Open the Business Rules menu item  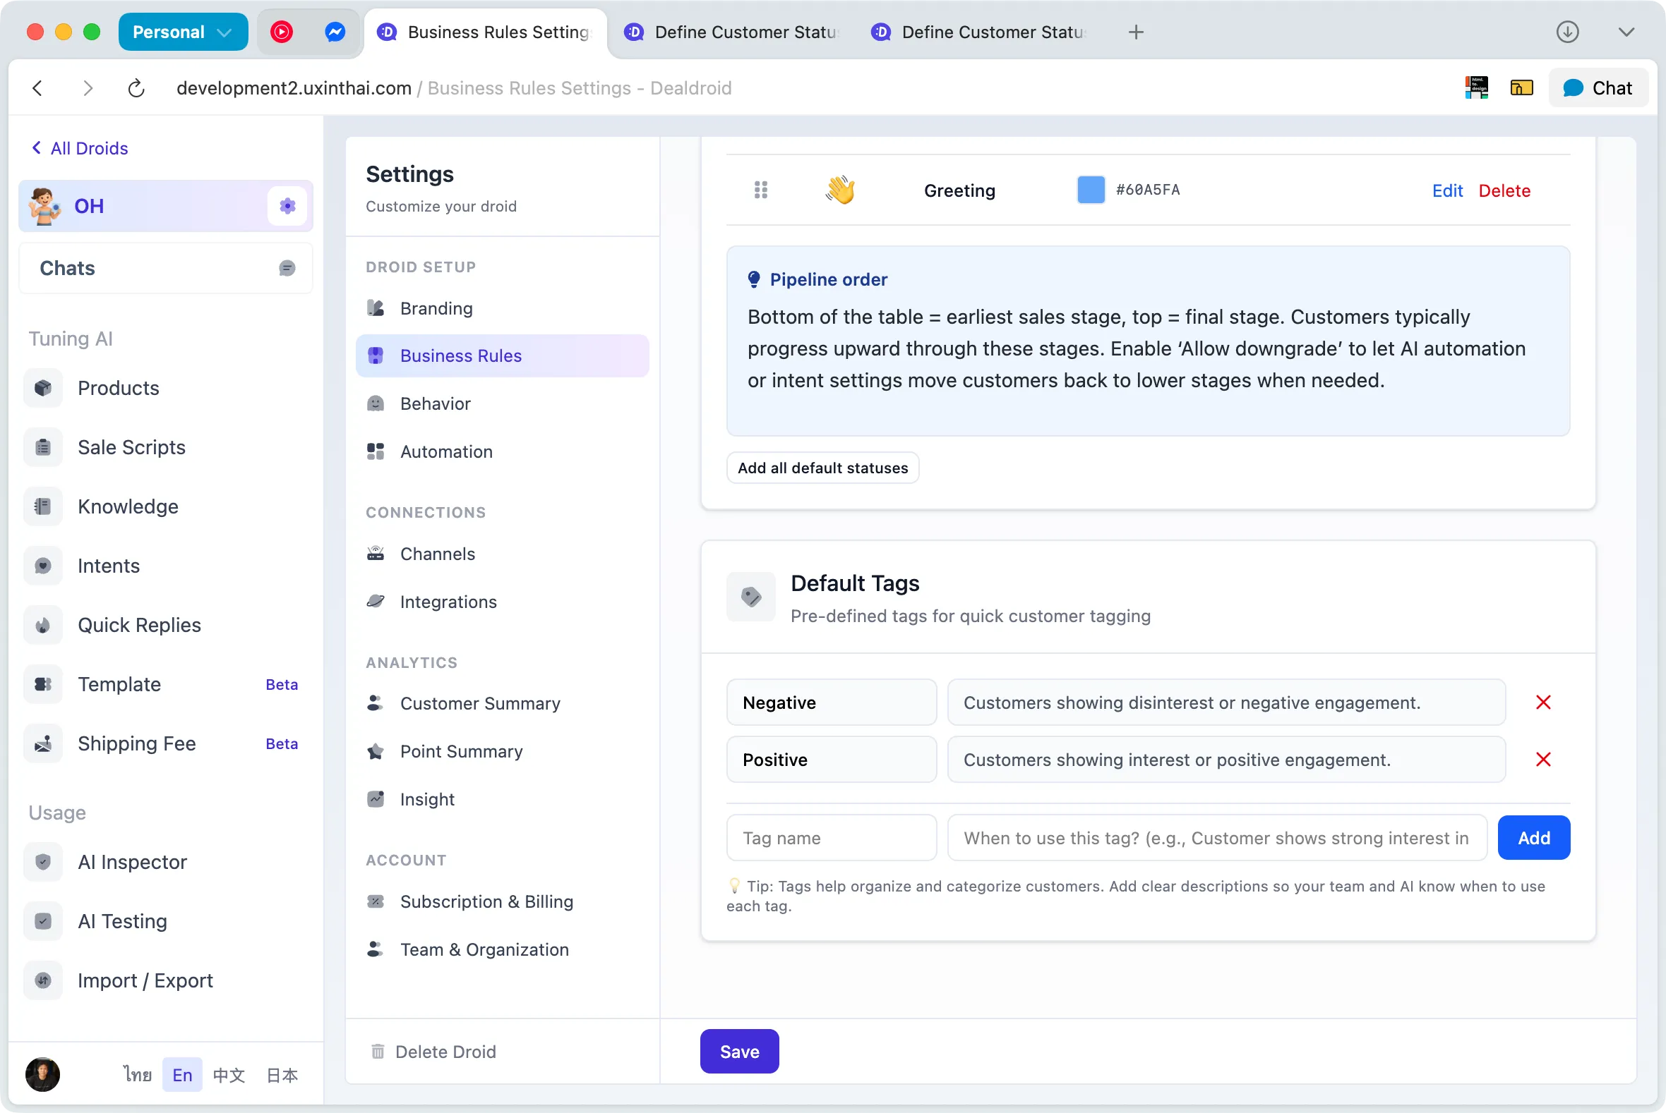[460, 355]
